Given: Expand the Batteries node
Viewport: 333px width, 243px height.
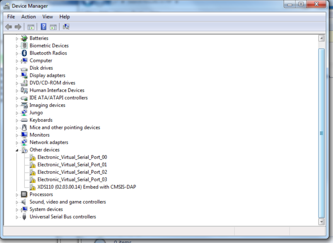Looking at the screenshot, I should (17, 38).
